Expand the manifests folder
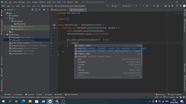Image resolution: width=186 pixels, height=104 pixels. 7,16
